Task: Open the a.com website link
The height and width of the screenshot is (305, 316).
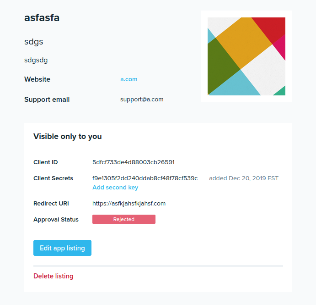Action: [129, 79]
